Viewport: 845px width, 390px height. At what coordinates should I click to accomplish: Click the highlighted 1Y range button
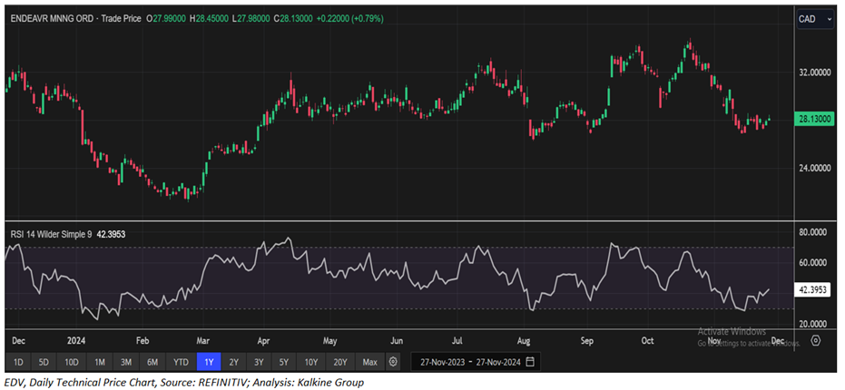click(x=209, y=362)
